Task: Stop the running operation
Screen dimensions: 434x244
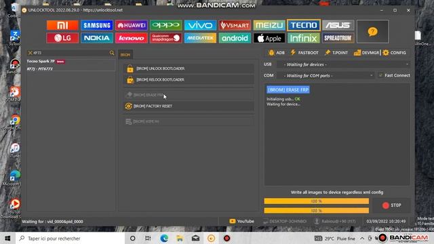Action: 391,205
